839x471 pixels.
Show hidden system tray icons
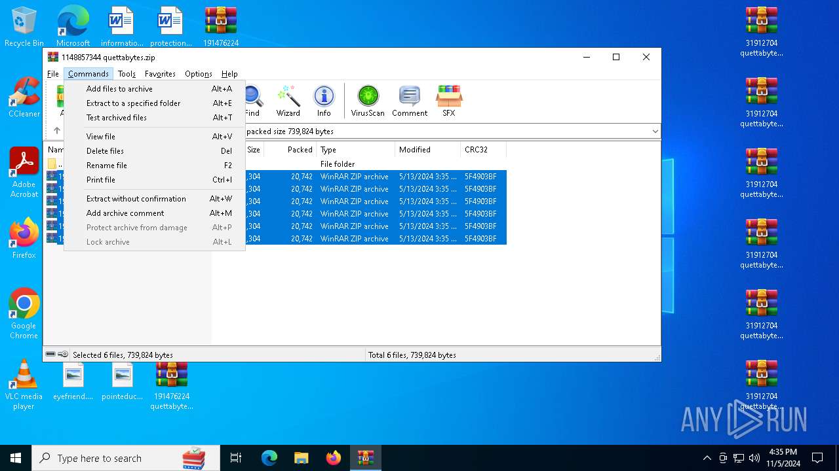pyautogui.click(x=707, y=458)
